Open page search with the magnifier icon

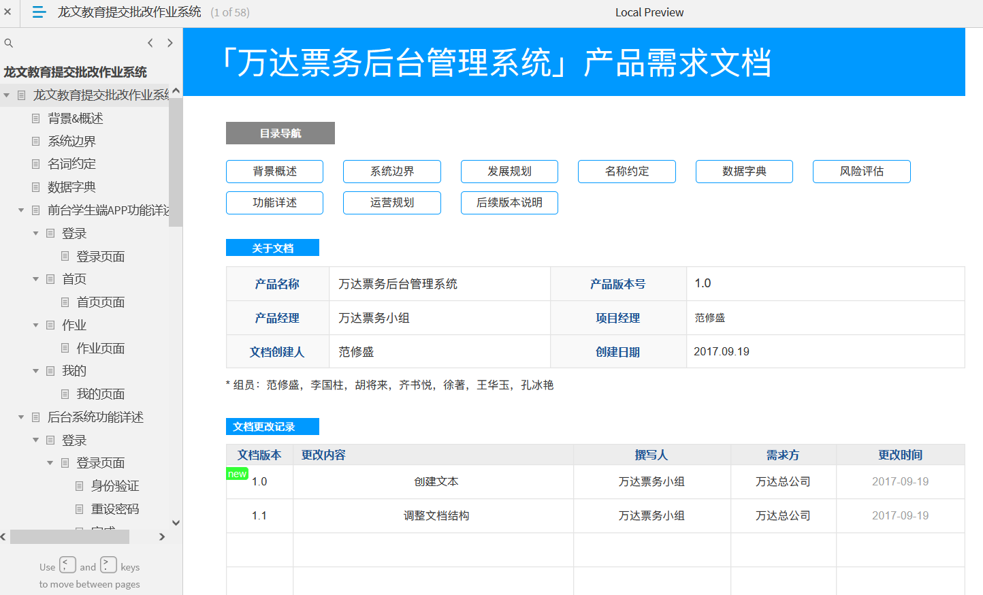[x=9, y=43]
